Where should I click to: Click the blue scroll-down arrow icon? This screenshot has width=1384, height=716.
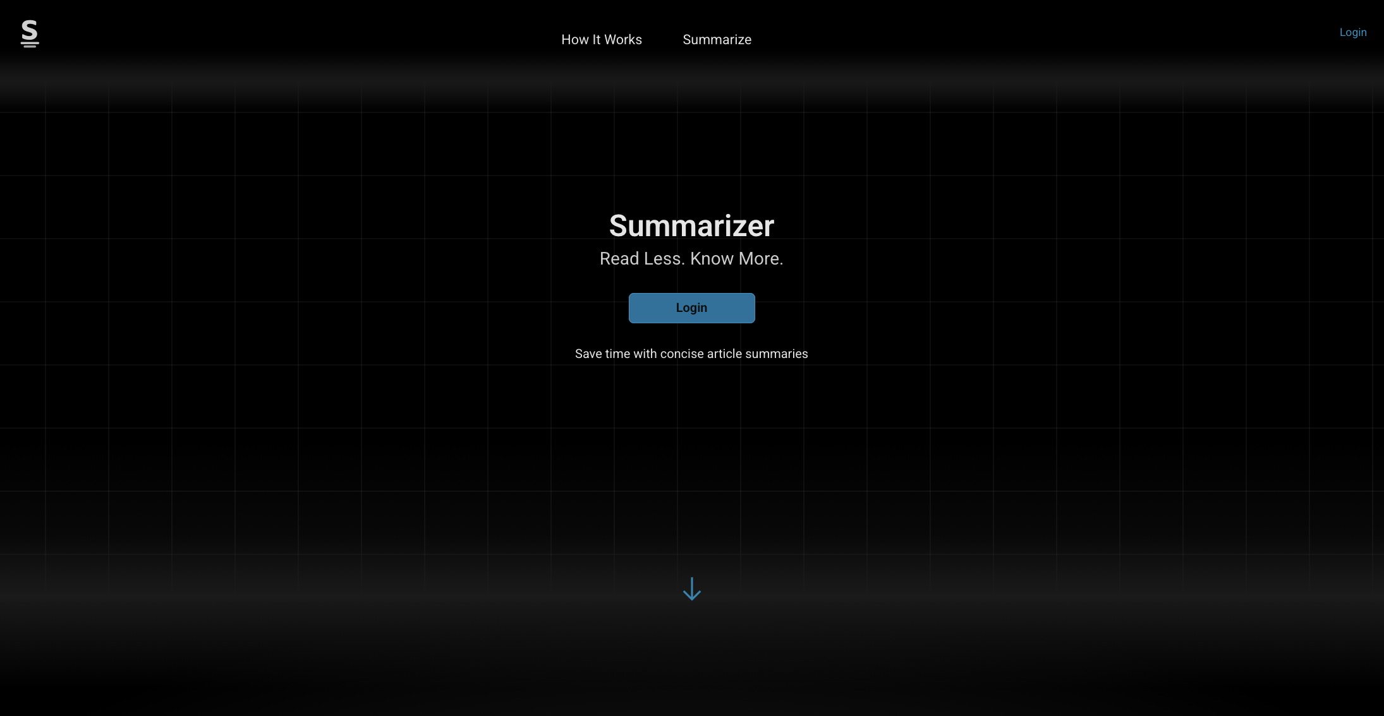[x=691, y=588]
